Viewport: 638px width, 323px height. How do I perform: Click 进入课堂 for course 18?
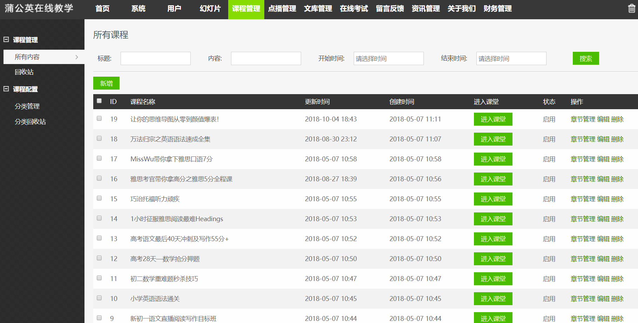coord(493,139)
